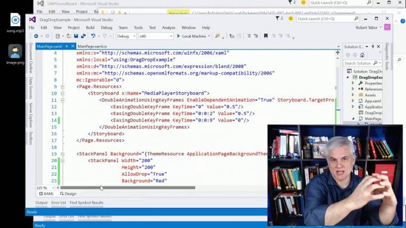Open song.mp3 desktop icon
The height and width of the screenshot is (228, 406).
pyautogui.click(x=15, y=23)
